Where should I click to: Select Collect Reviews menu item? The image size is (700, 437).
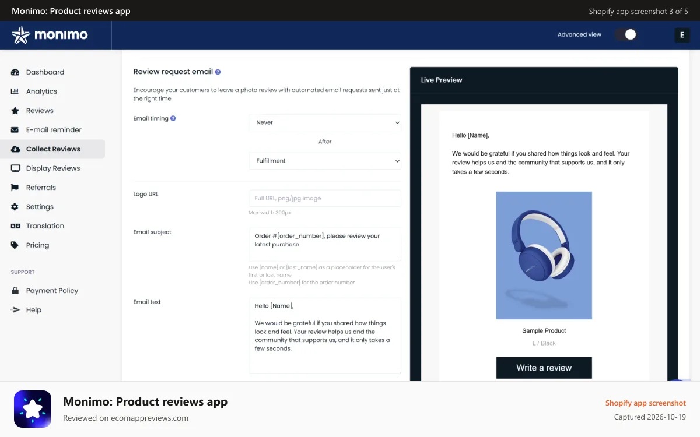52,149
